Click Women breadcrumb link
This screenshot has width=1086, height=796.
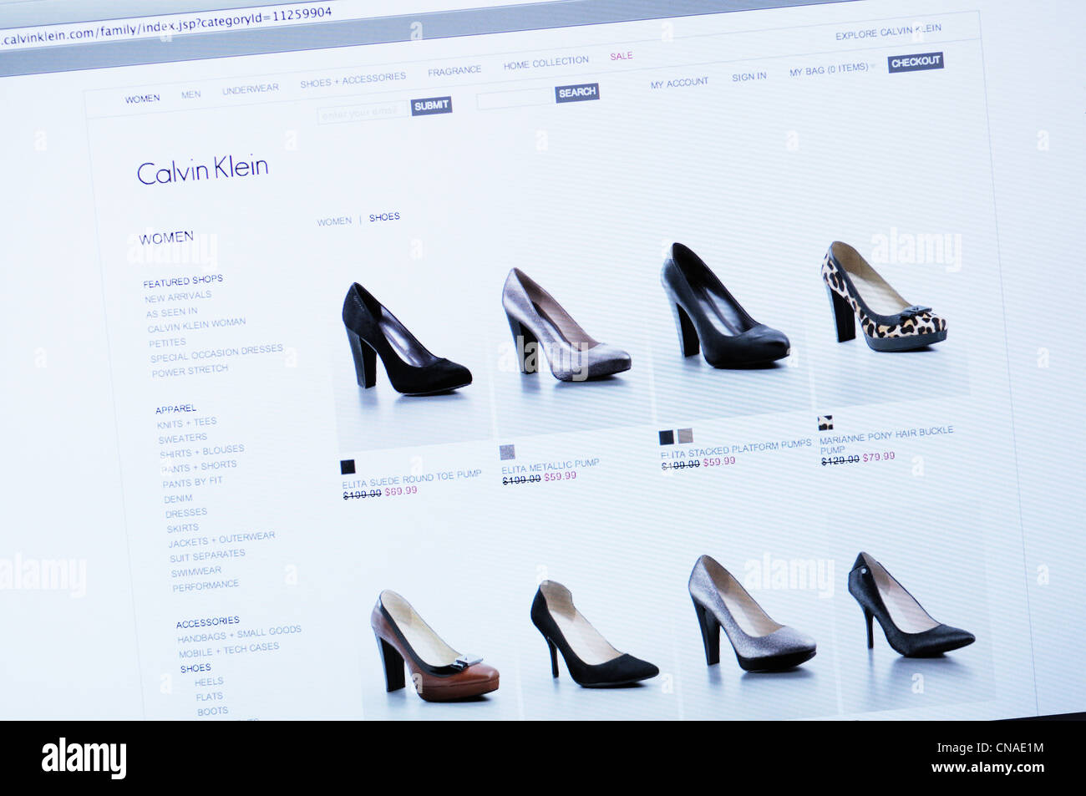pyautogui.click(x=334, y=221)
